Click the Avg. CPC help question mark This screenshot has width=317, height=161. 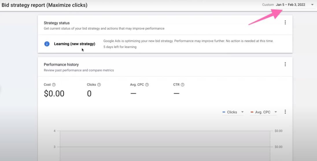147,85
